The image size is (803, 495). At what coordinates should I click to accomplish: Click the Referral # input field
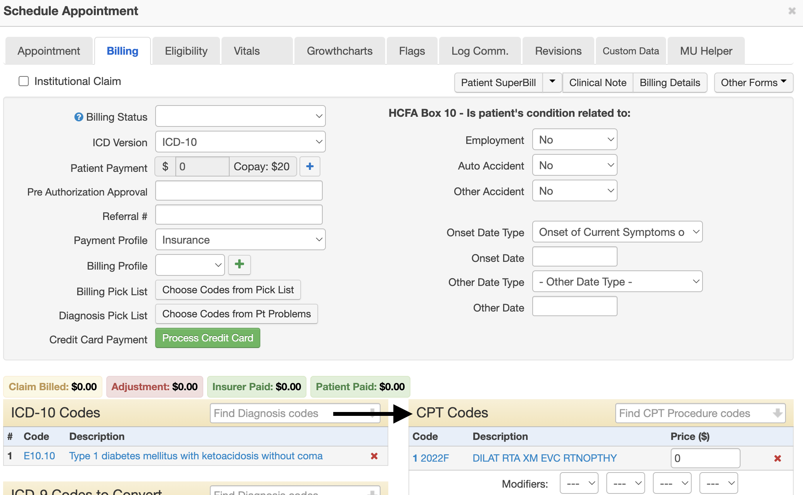point(239,215)
